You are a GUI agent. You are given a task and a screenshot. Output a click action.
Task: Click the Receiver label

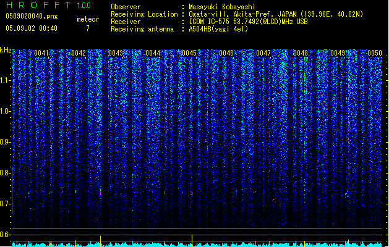point(126,22)
